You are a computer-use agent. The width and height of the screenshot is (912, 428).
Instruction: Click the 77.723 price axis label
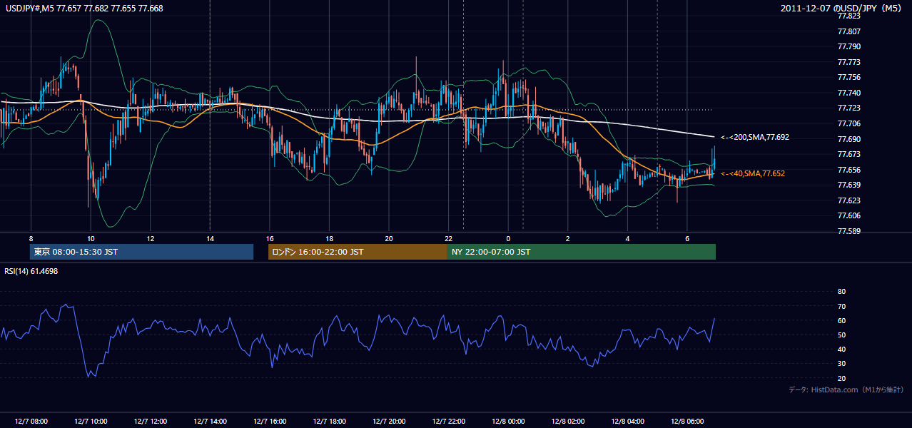coord(848,108)
